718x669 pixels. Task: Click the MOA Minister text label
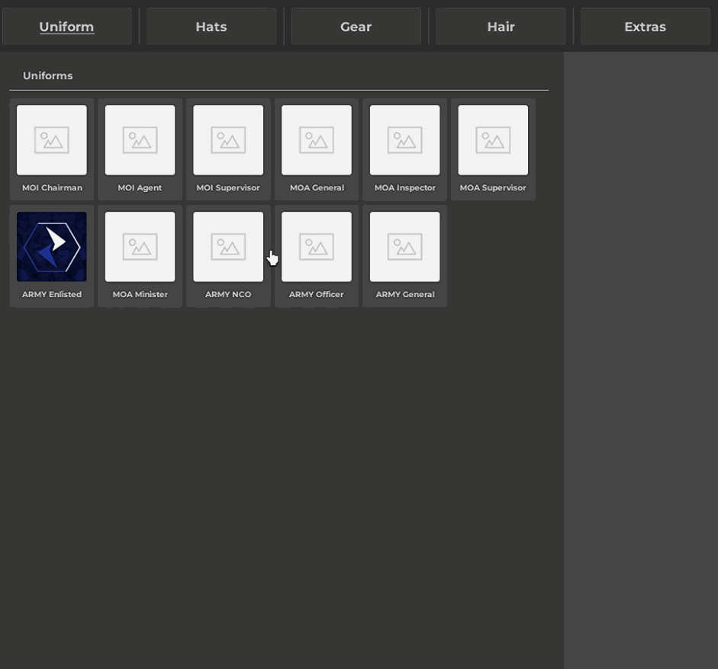point(140,295)
